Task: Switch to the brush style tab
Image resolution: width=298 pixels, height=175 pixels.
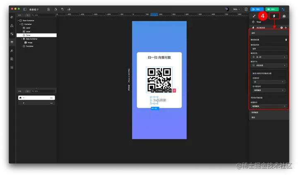Action: pos(254,16)
